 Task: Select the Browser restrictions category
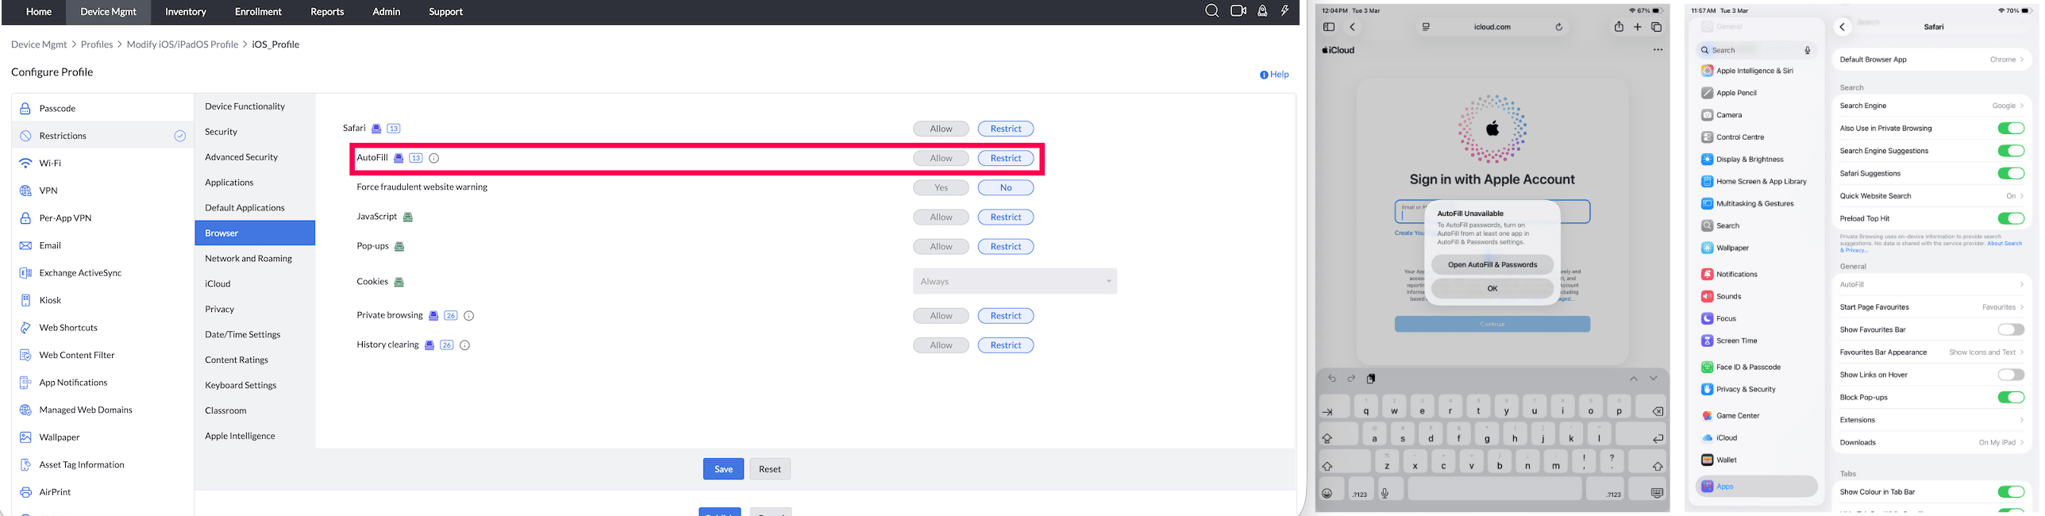[x=255, y=233]
